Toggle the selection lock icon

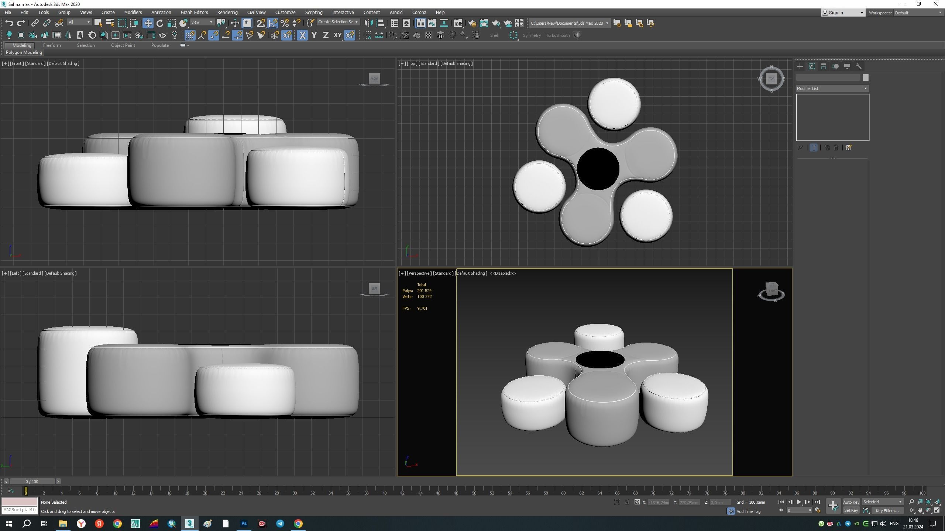[627, 502]
